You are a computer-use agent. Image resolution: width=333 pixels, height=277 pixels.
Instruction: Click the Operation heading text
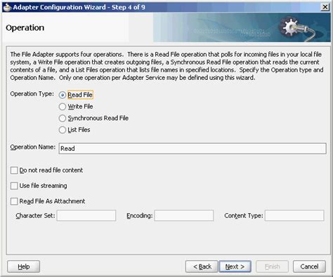point(25,28)
